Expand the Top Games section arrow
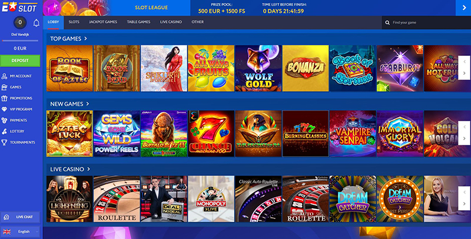 [85, 38]
